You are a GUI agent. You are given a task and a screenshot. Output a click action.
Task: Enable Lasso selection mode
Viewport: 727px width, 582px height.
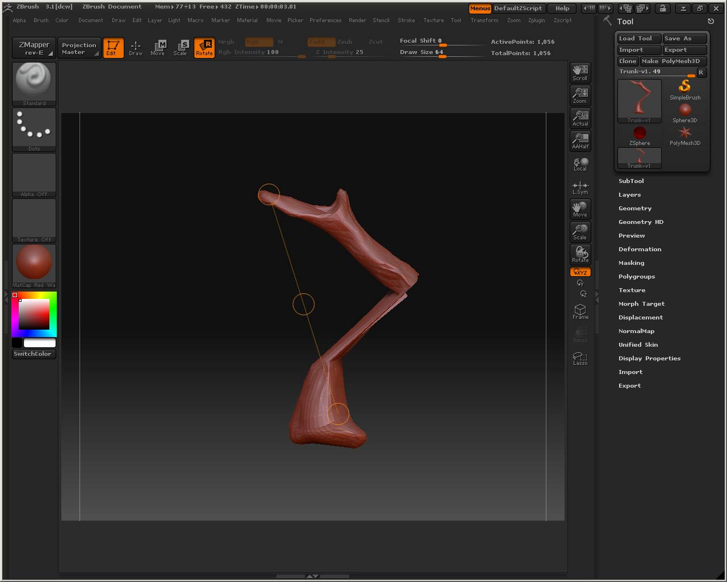(x=580, y=359)
